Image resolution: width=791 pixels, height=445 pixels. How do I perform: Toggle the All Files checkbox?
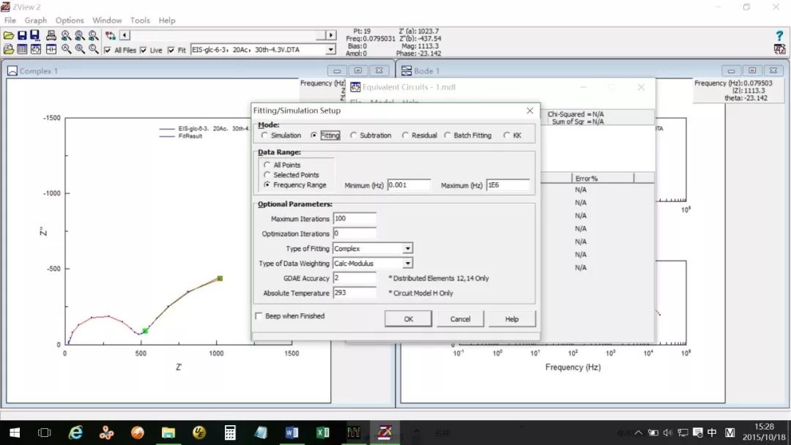(x=107, y=50)
